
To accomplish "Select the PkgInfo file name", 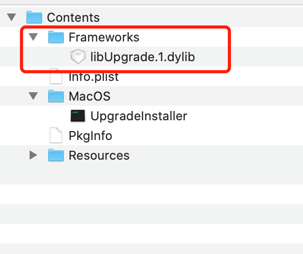I will click(x=90, y=136).
